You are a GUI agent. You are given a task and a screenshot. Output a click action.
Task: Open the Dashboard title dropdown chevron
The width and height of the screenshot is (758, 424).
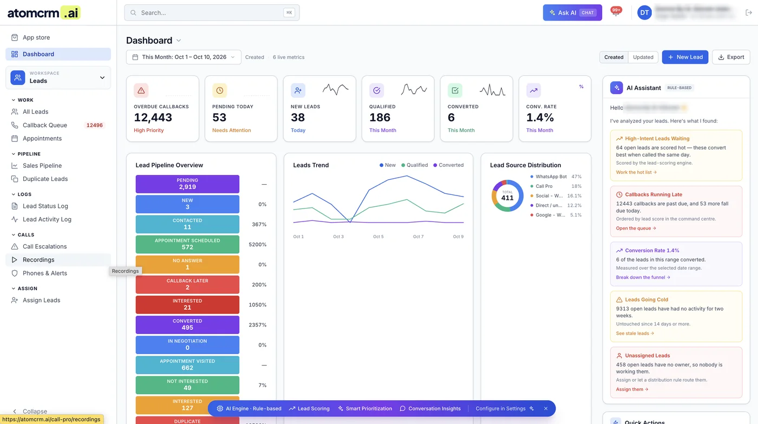(179, 41)
